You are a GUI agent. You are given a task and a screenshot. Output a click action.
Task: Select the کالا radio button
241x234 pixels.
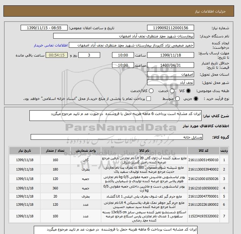coord(188,91)
